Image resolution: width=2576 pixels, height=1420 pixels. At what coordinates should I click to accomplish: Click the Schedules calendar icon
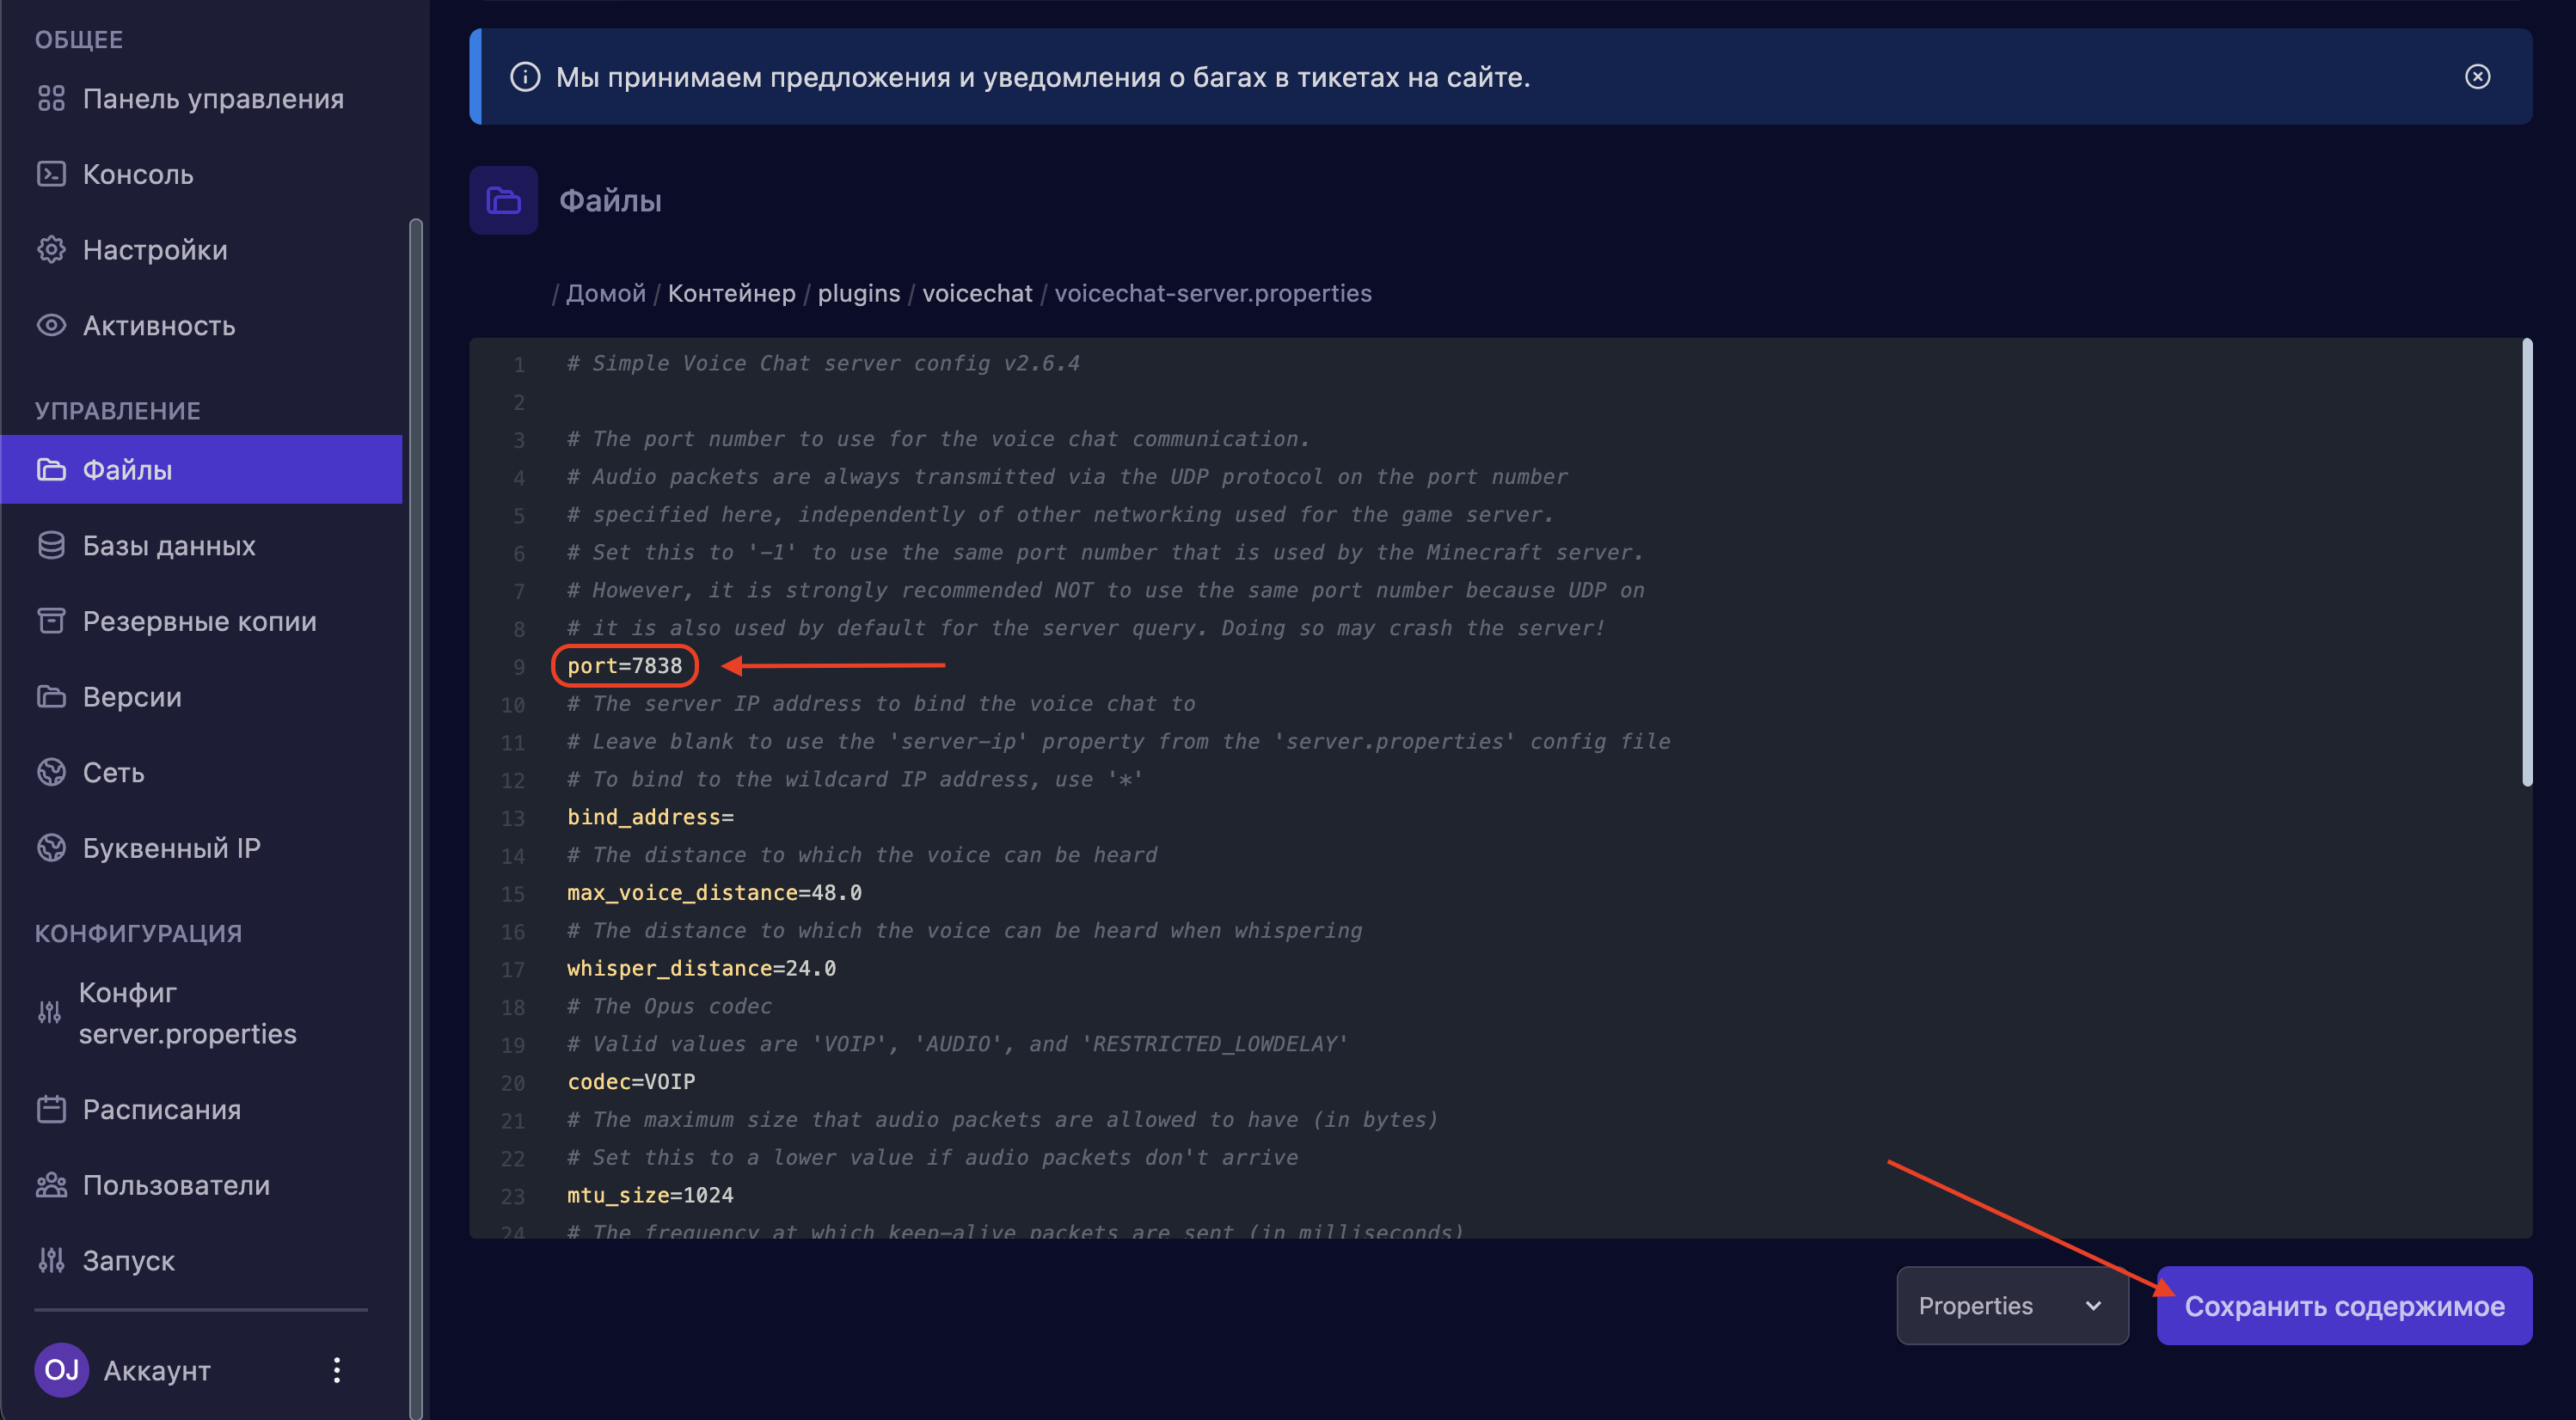click(x=51, y=1109)
